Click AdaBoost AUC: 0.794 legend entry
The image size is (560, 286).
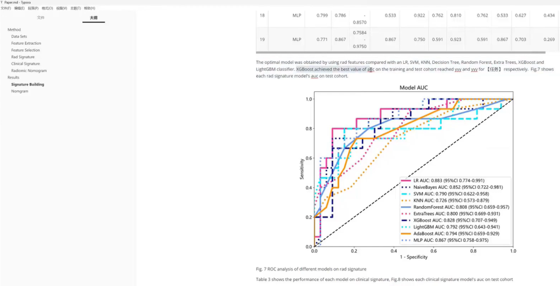click(451, 234)
